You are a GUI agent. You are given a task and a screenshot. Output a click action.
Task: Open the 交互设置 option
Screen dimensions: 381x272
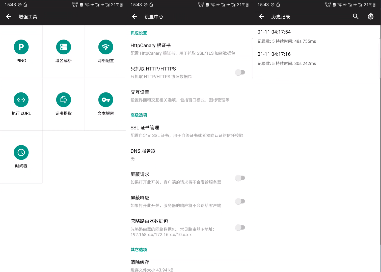click(x=180, y=96)
